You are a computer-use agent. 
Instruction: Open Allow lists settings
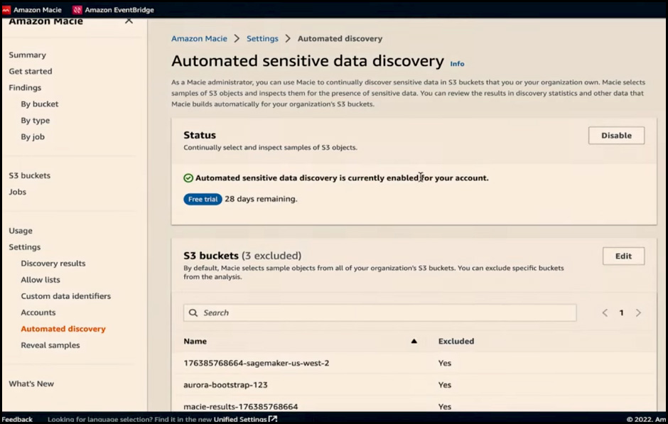[41, 280]
